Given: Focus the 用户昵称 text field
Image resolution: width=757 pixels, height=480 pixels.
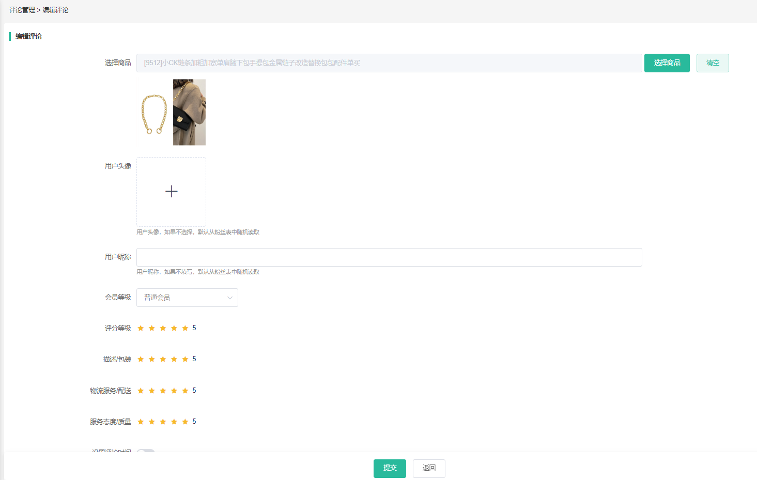Looking at the screenshot, I should click(x=389, y=257).
